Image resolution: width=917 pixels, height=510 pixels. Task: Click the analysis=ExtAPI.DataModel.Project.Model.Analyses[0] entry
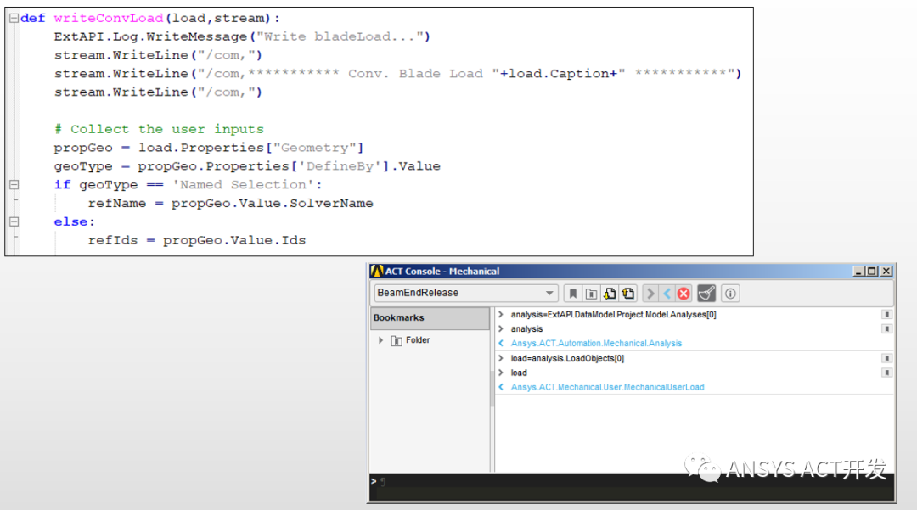(614, 314)
